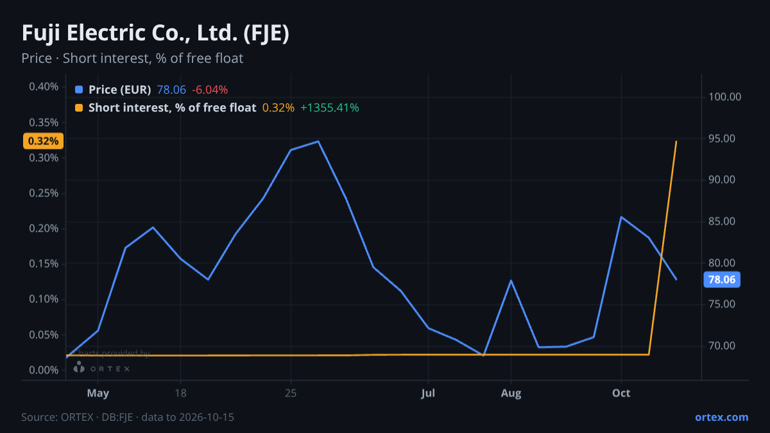Screen dimensions: 770x433
Task: Click the blue 78.06 right axis badge
Action: click(722, 280)
